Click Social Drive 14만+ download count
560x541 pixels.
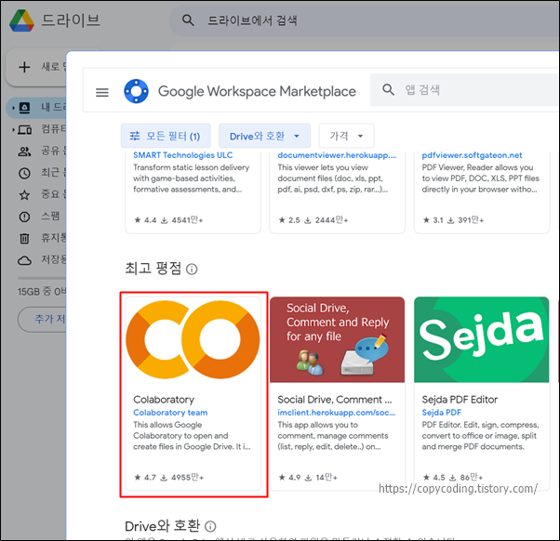[x=321, y=478]
